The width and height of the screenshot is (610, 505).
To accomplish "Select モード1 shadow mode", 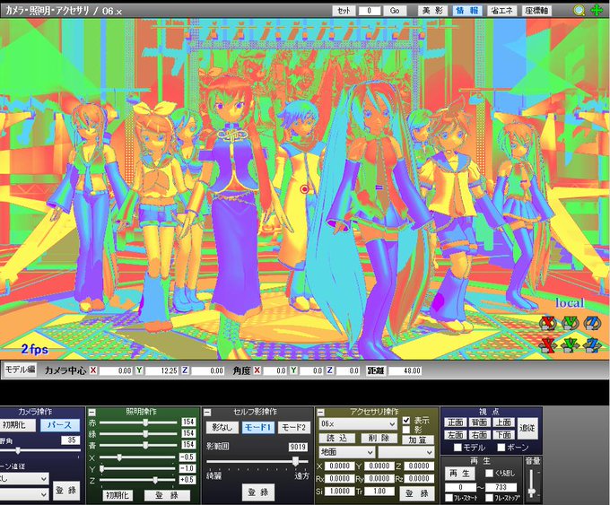I will coord(258,427).
